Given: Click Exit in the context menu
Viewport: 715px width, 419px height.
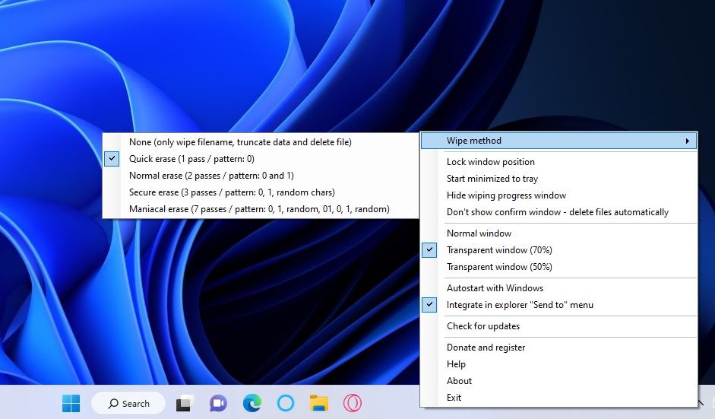Looking at the screenshot, I should click(454, 398).
